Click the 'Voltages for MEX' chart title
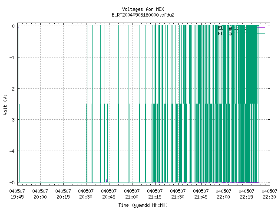Screen dimensions: 278x209 (x=143, y=9)
